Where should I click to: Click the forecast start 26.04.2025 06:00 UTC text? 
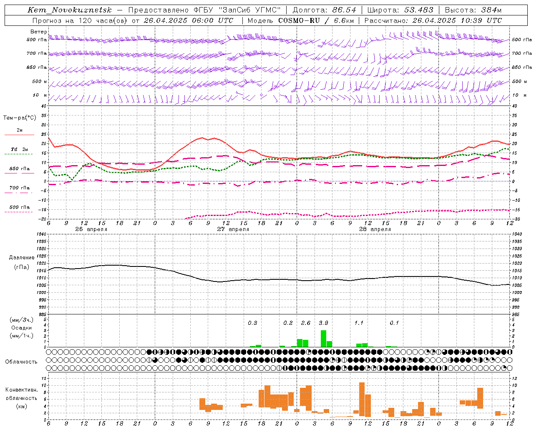[189, 20]
